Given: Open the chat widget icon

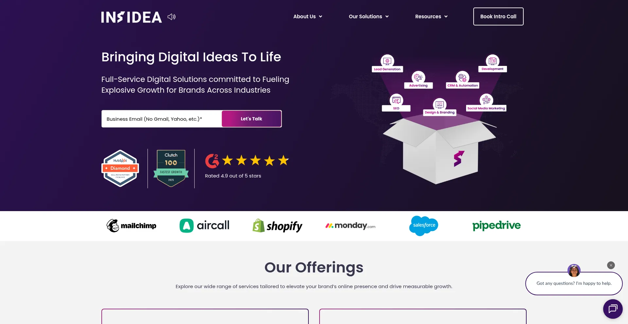Looking at the screenshot, I should pos(613,309).
